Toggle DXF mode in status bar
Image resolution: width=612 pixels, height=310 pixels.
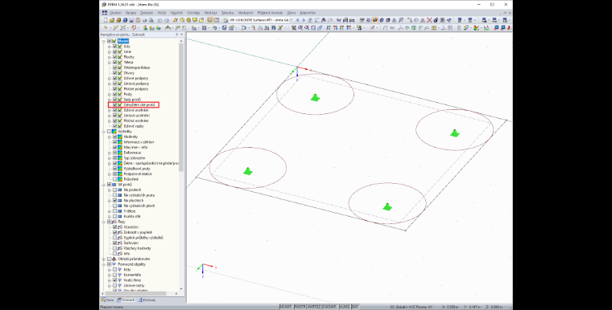pos(355,307)
